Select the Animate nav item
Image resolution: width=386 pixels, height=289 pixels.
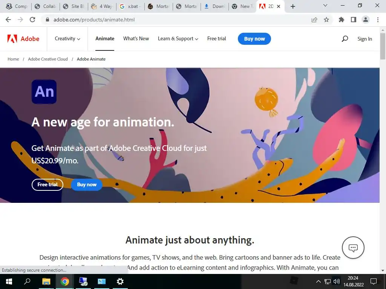(105, 39)
